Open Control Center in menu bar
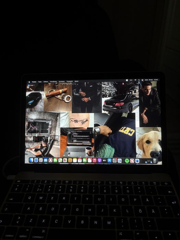180x240 pixels. pos(143,80)
